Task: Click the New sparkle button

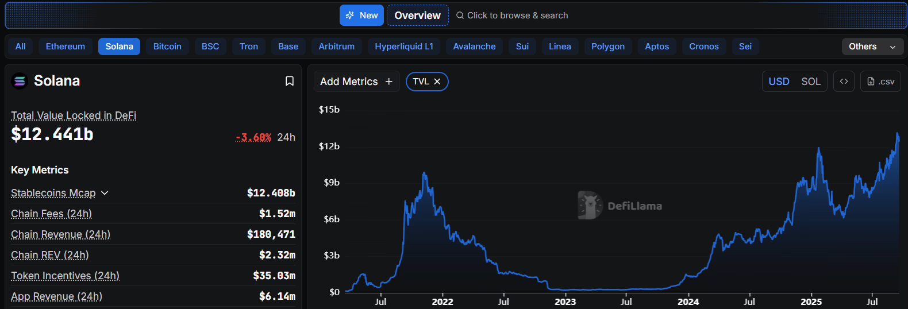Action: 361,16
